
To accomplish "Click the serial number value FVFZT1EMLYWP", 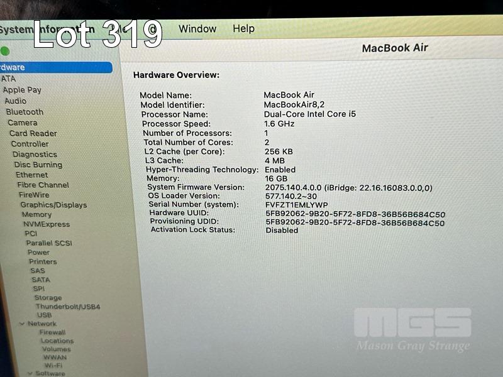I will (x=296, y=205).
